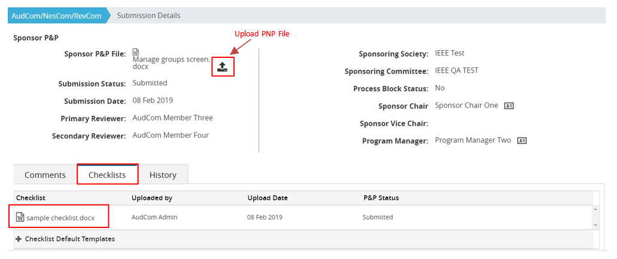
Task: Click the Uploaded by column header
Action: [x=152, y=198]
